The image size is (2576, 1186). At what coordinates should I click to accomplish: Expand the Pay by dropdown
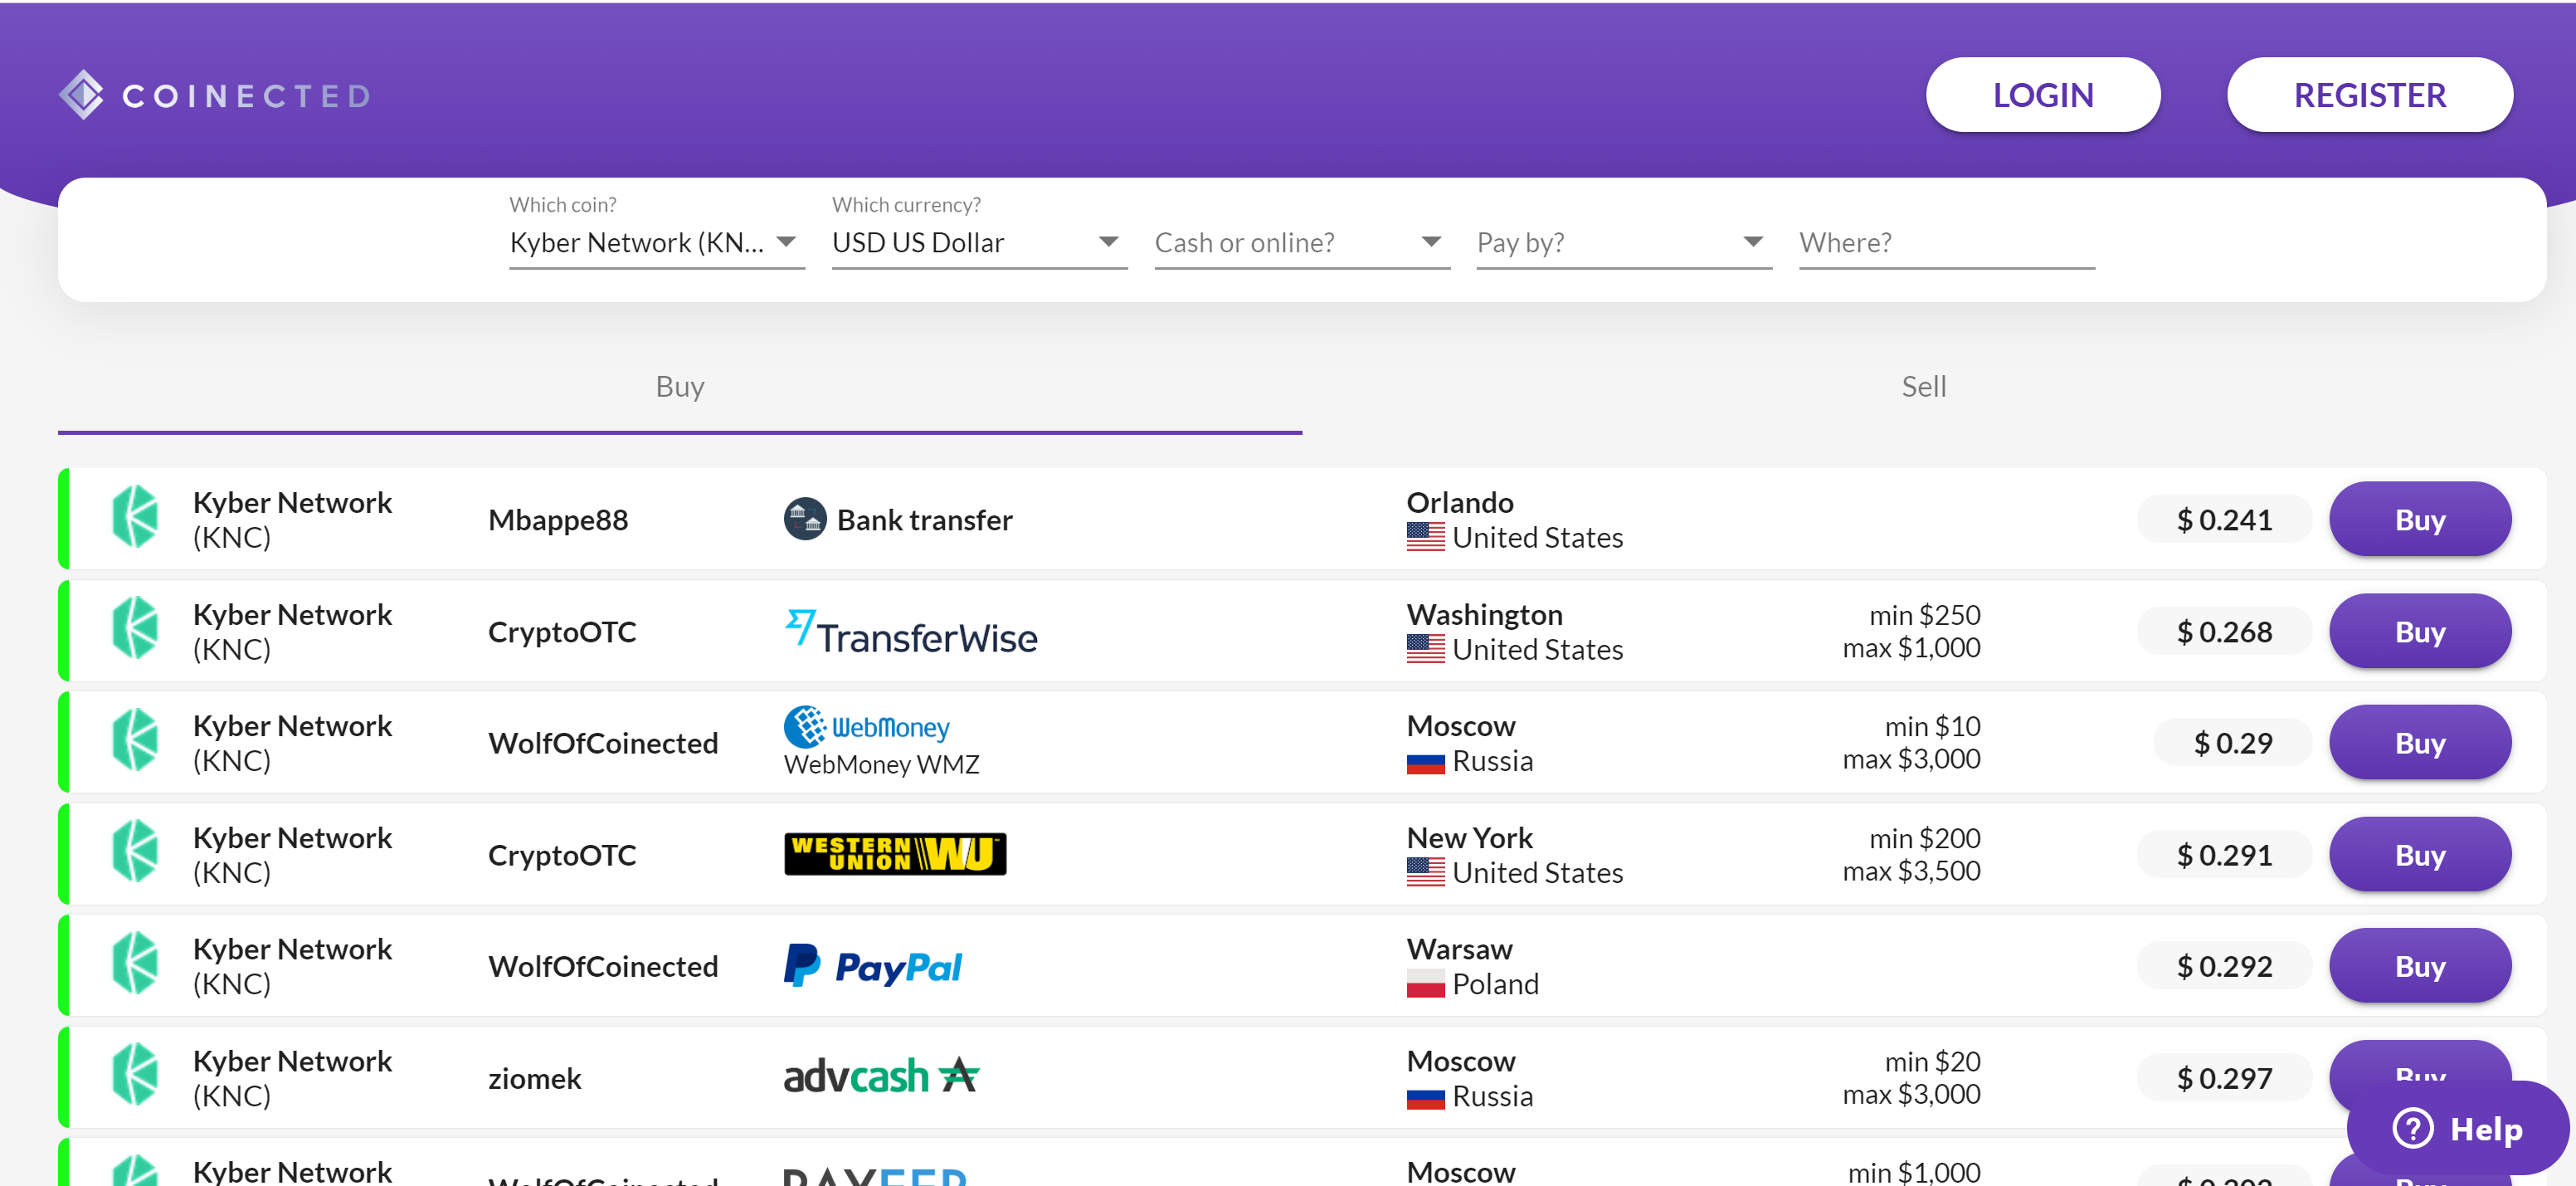click(1623, 243)
